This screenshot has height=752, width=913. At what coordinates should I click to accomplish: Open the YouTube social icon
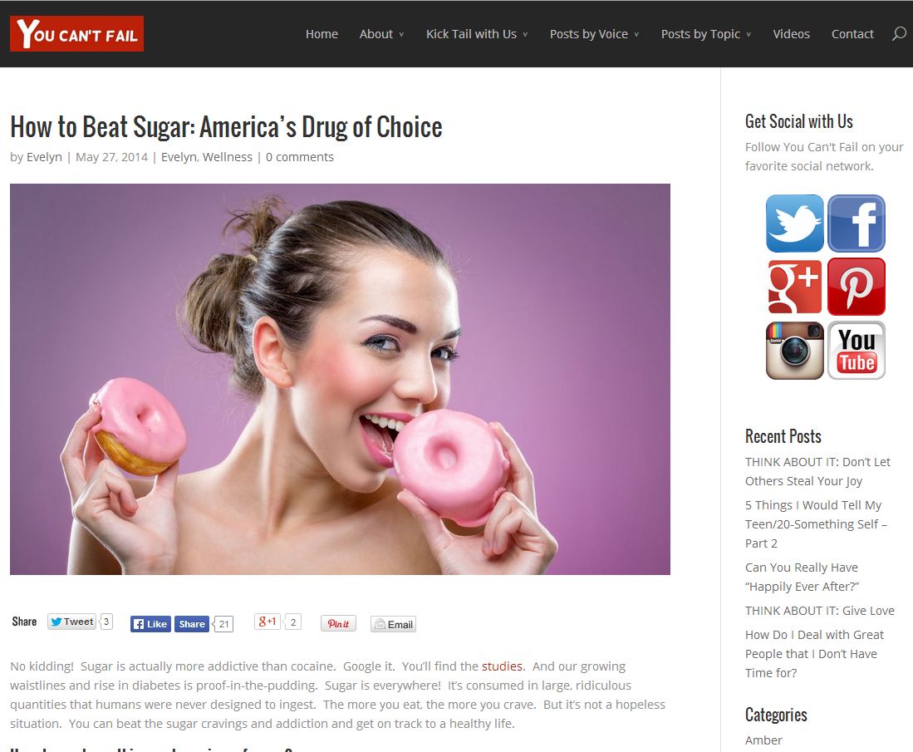pyautogui.click(x=856, y=350)
